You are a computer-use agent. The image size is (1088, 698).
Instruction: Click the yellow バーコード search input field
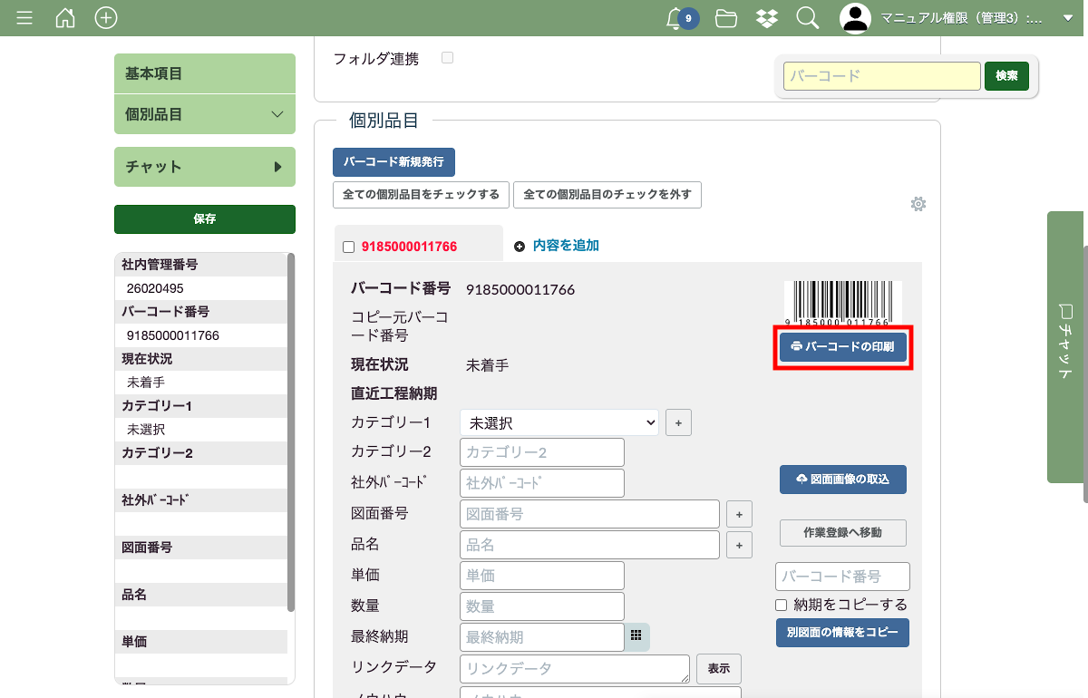tap(881, 76)
